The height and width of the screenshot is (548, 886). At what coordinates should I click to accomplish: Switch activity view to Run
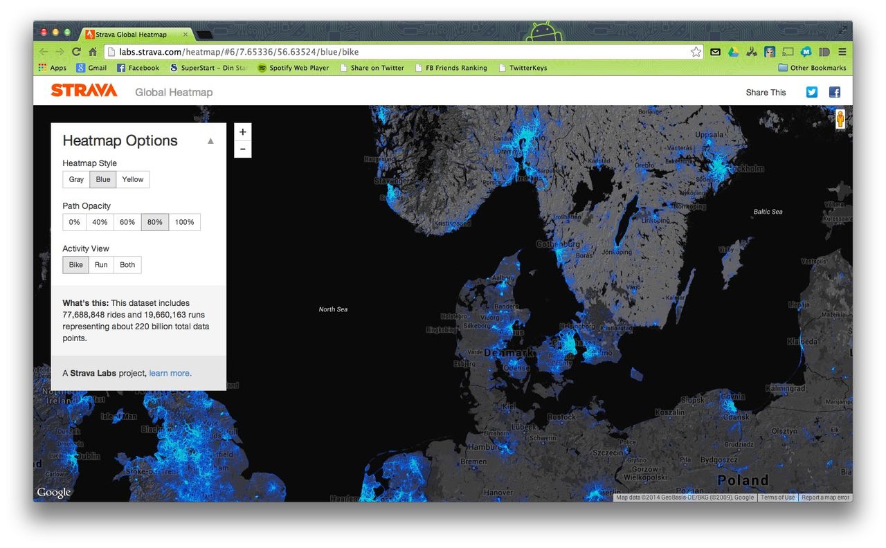(x=101, y=265)
